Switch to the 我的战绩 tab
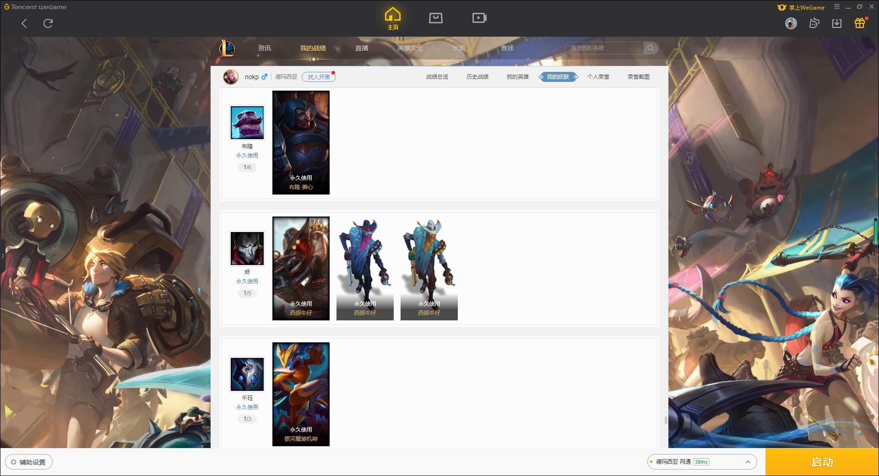The height and width of the screenshot is (476, 879). coord(313,48)
